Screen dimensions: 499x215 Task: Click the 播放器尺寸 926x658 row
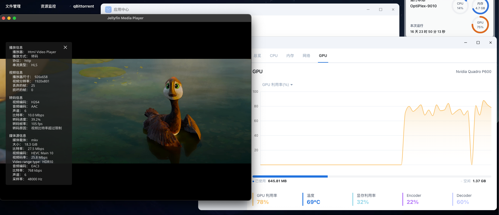coord(30,77)
